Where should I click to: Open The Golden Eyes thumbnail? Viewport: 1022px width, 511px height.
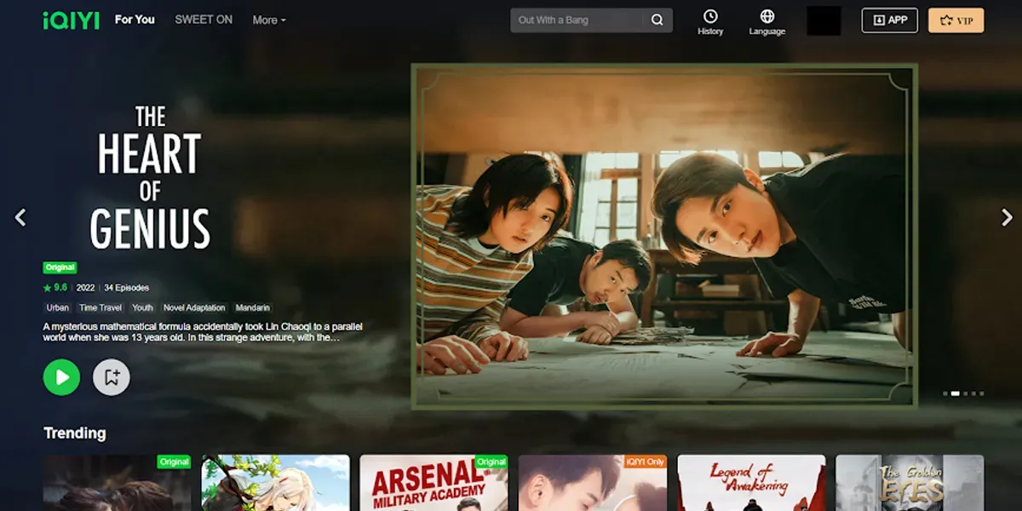point(910,483)
